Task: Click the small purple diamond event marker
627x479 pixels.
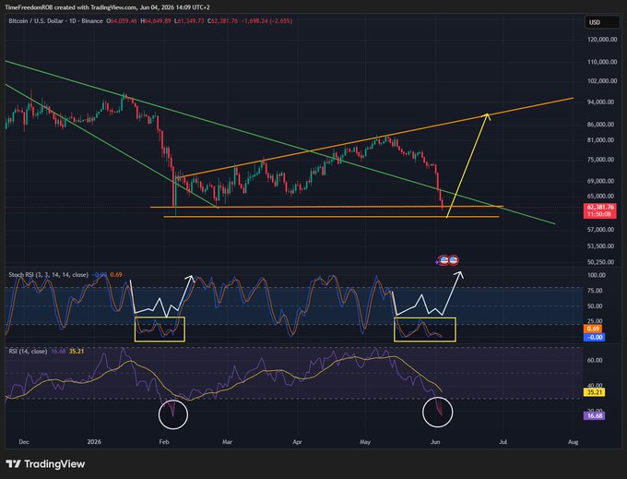Action: (437, 263)
